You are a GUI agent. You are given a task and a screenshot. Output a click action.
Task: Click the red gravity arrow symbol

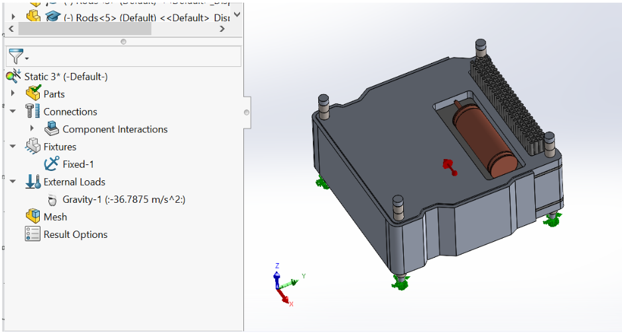point(450,167)
